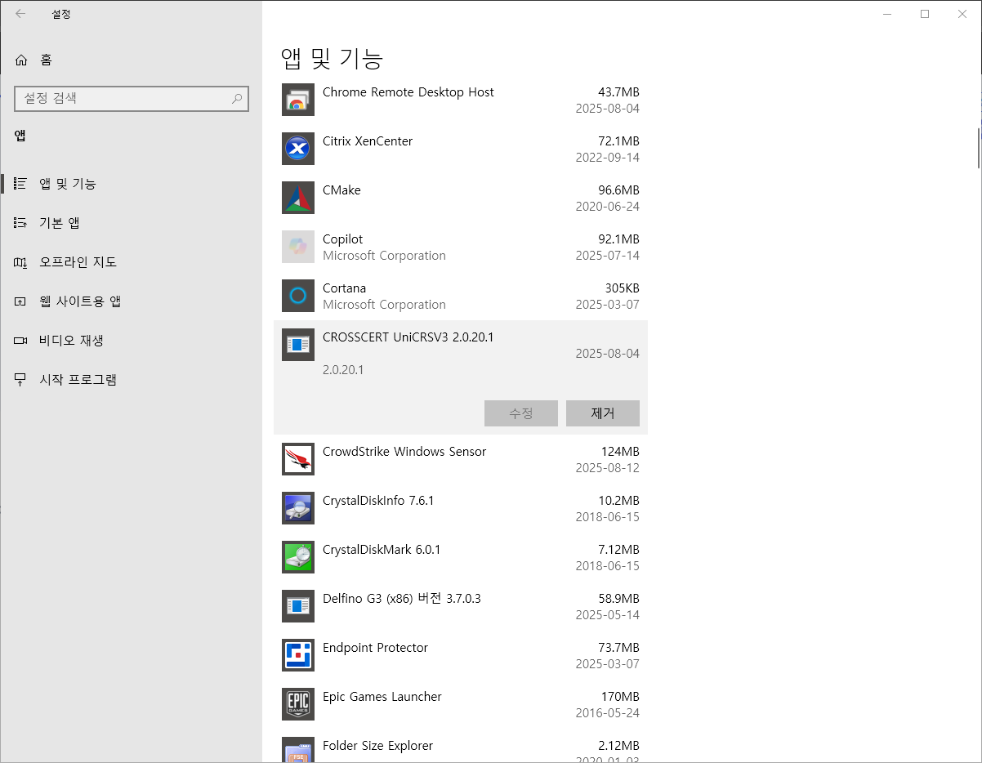Image resolution: width=982 pixels, height=763 pixels.
Task: Click the Citrix XenCenter app icon
Action: (298, 149)
